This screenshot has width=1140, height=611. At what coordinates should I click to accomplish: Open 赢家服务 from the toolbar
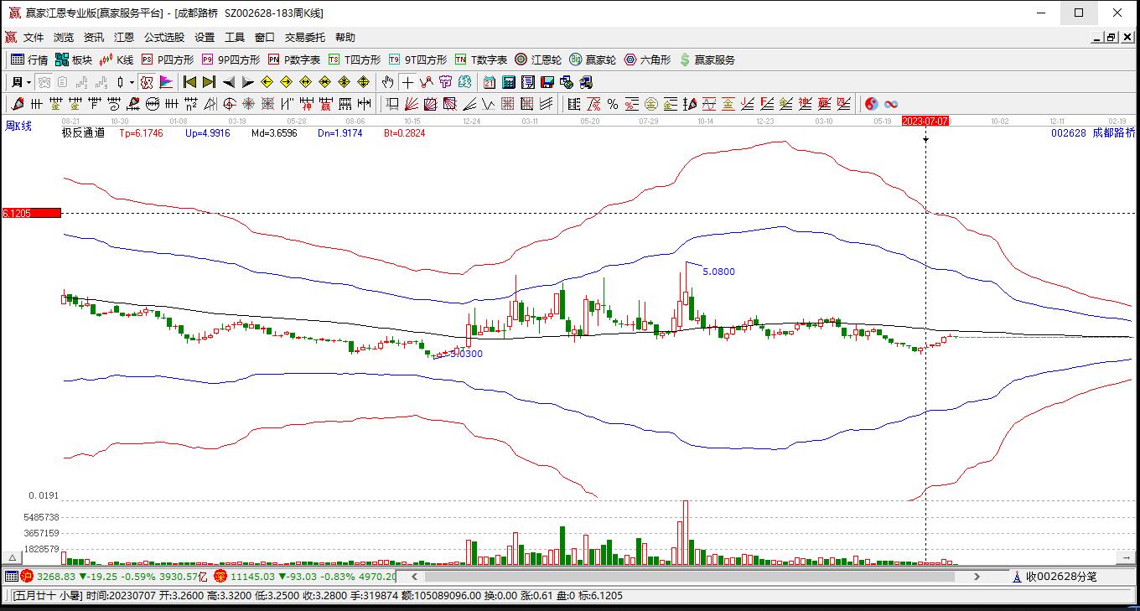pyautogui.click(x=707, y=60)
